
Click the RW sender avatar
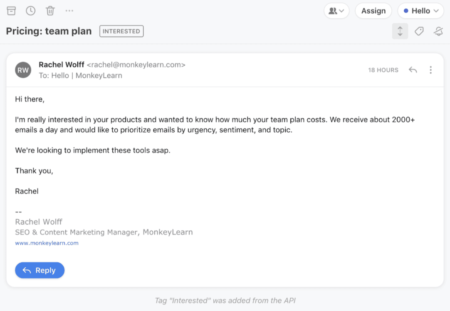[23, 70]
